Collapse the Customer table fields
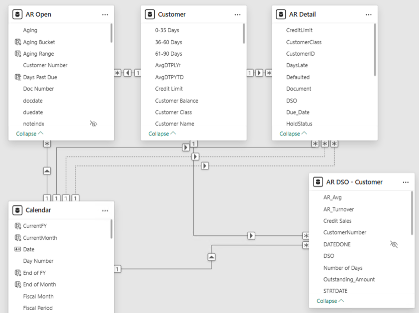This screenshot has width=419, height=313. (x=162, y=134)
